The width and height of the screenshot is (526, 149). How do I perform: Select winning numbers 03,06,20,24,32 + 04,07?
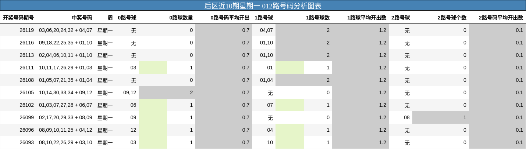point(65,30)
